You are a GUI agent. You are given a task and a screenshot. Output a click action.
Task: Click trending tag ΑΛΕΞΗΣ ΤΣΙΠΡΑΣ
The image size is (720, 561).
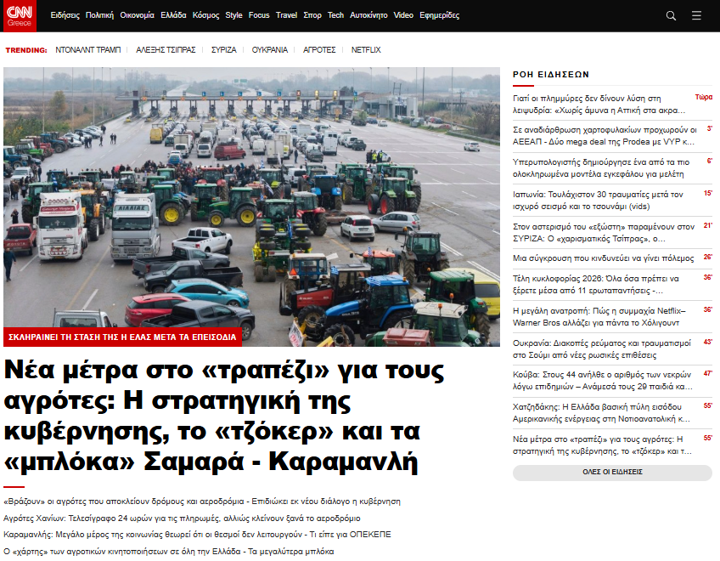tap(166, 50)
